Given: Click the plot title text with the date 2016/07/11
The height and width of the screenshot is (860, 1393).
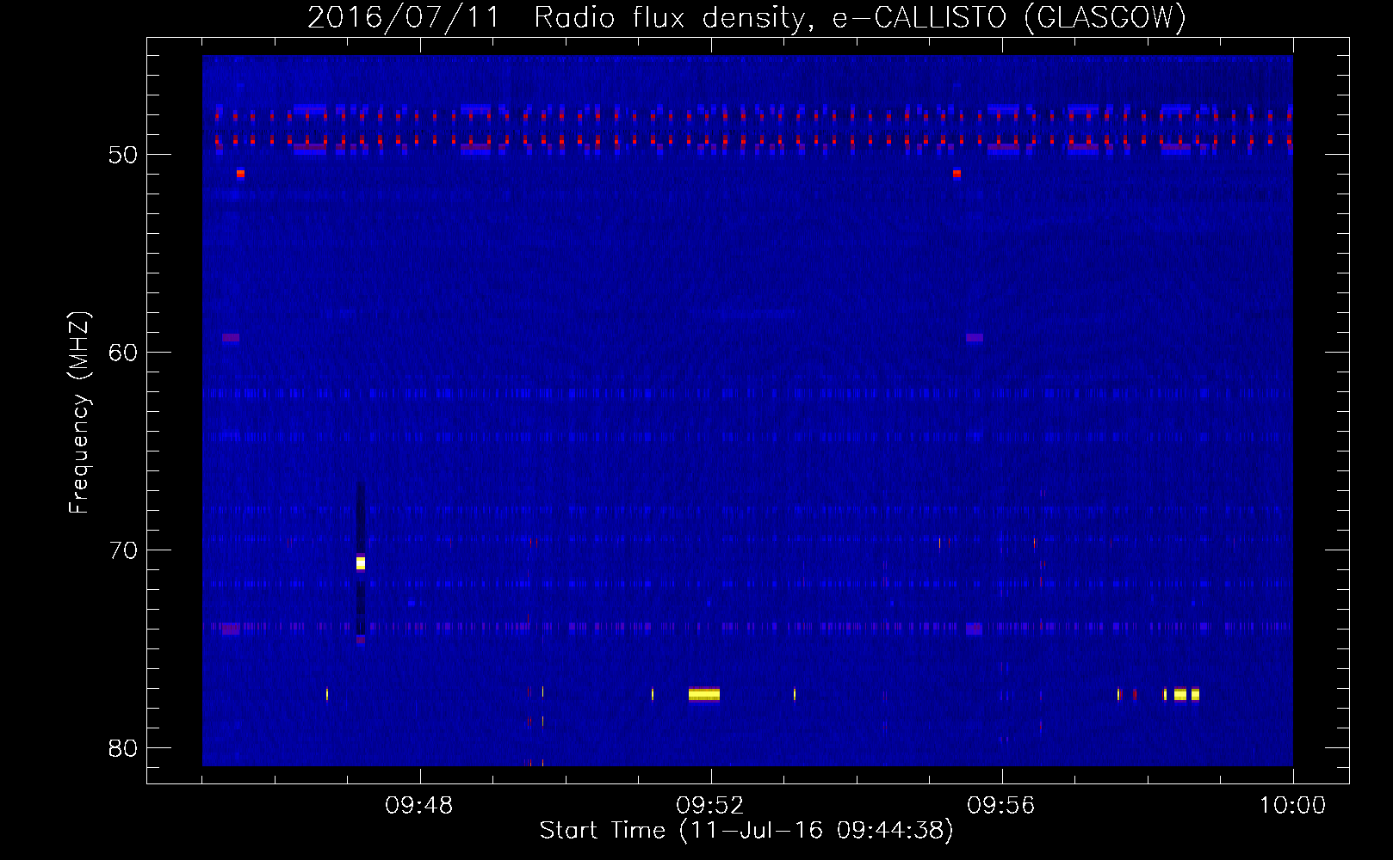Looking at the screenshot, I should point(746,17).
